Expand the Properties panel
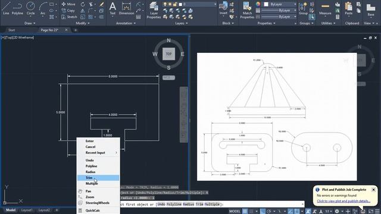 pos(266,23)
